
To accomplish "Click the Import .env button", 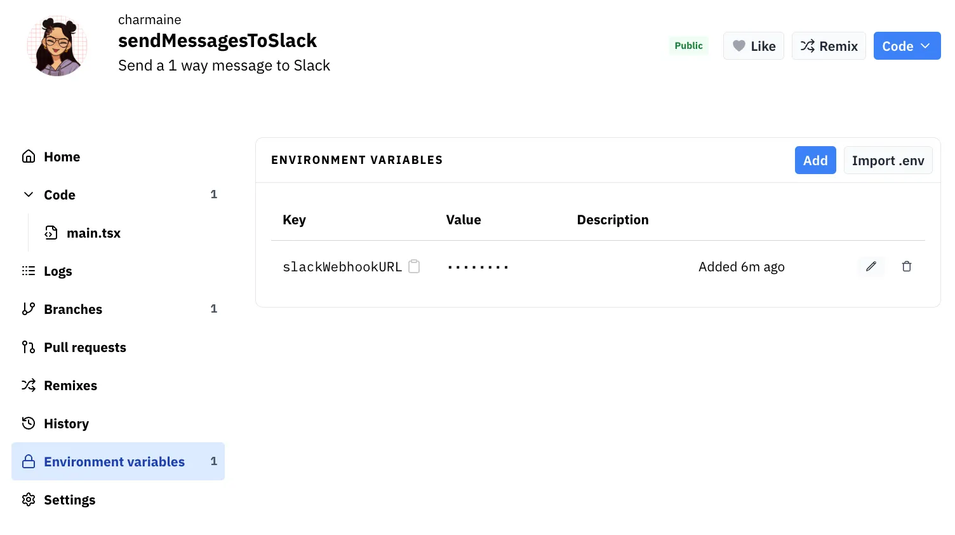I will [888, 160].
